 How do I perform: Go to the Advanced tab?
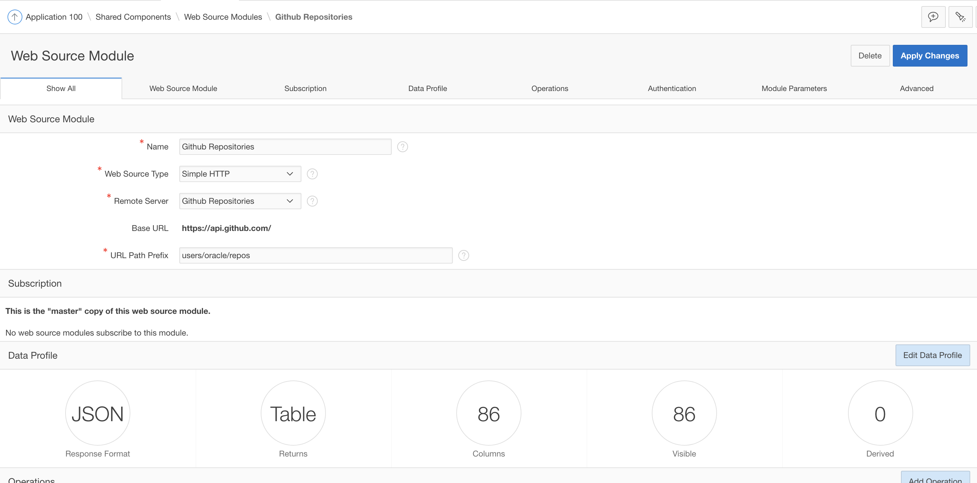tap(916, 88)
